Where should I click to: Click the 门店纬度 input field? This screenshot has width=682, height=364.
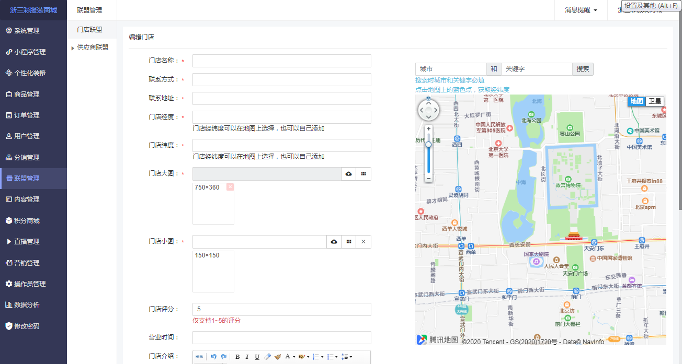[281, 145]
